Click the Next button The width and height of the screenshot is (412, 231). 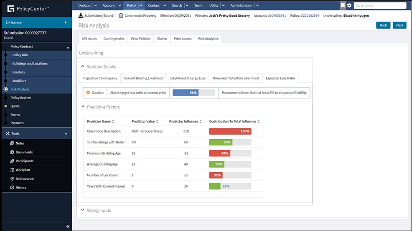399,25
